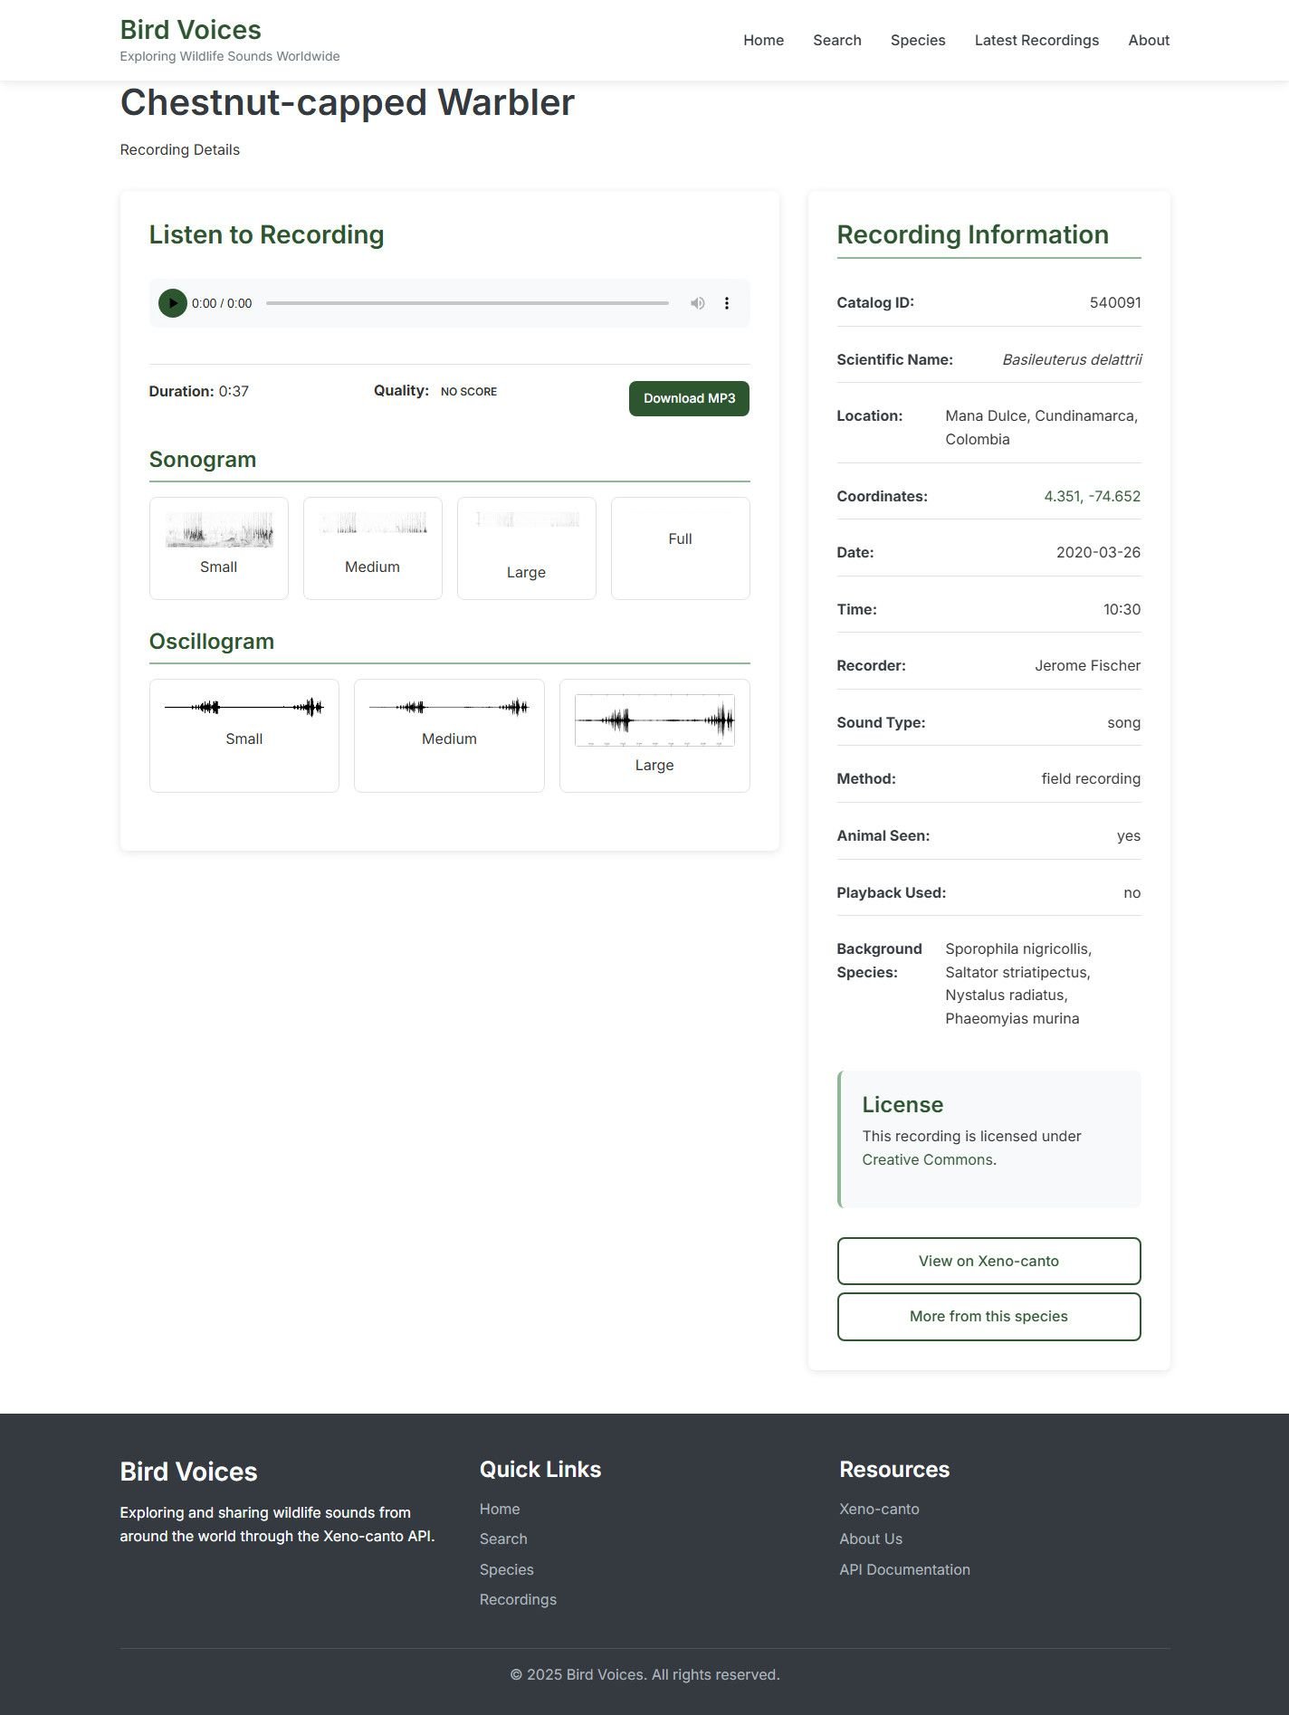Open the Full sonogram card
This screenshot has width=1289, height=1715.
point(681,548)
